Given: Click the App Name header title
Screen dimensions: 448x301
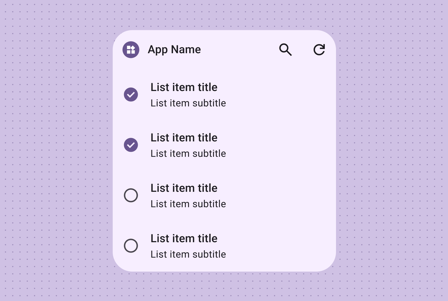Looking at the screenshot, I should pos(174,50).
